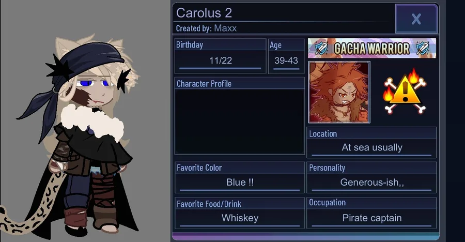Edit Favorite Food/Drink field "Whiskey"
465x242 pixels.
pyautogui.click(x=240, y=218)
